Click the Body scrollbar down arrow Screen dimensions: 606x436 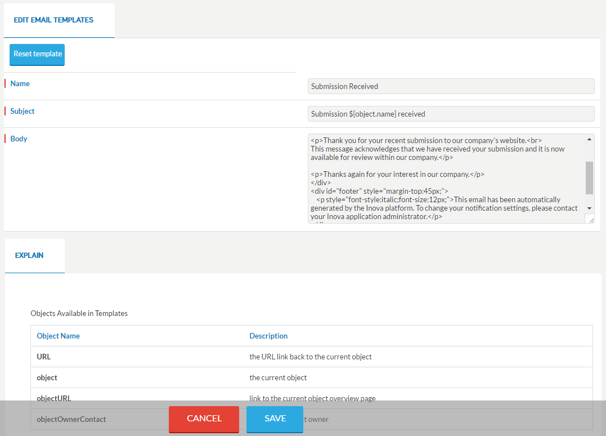[x=589, y=208]
